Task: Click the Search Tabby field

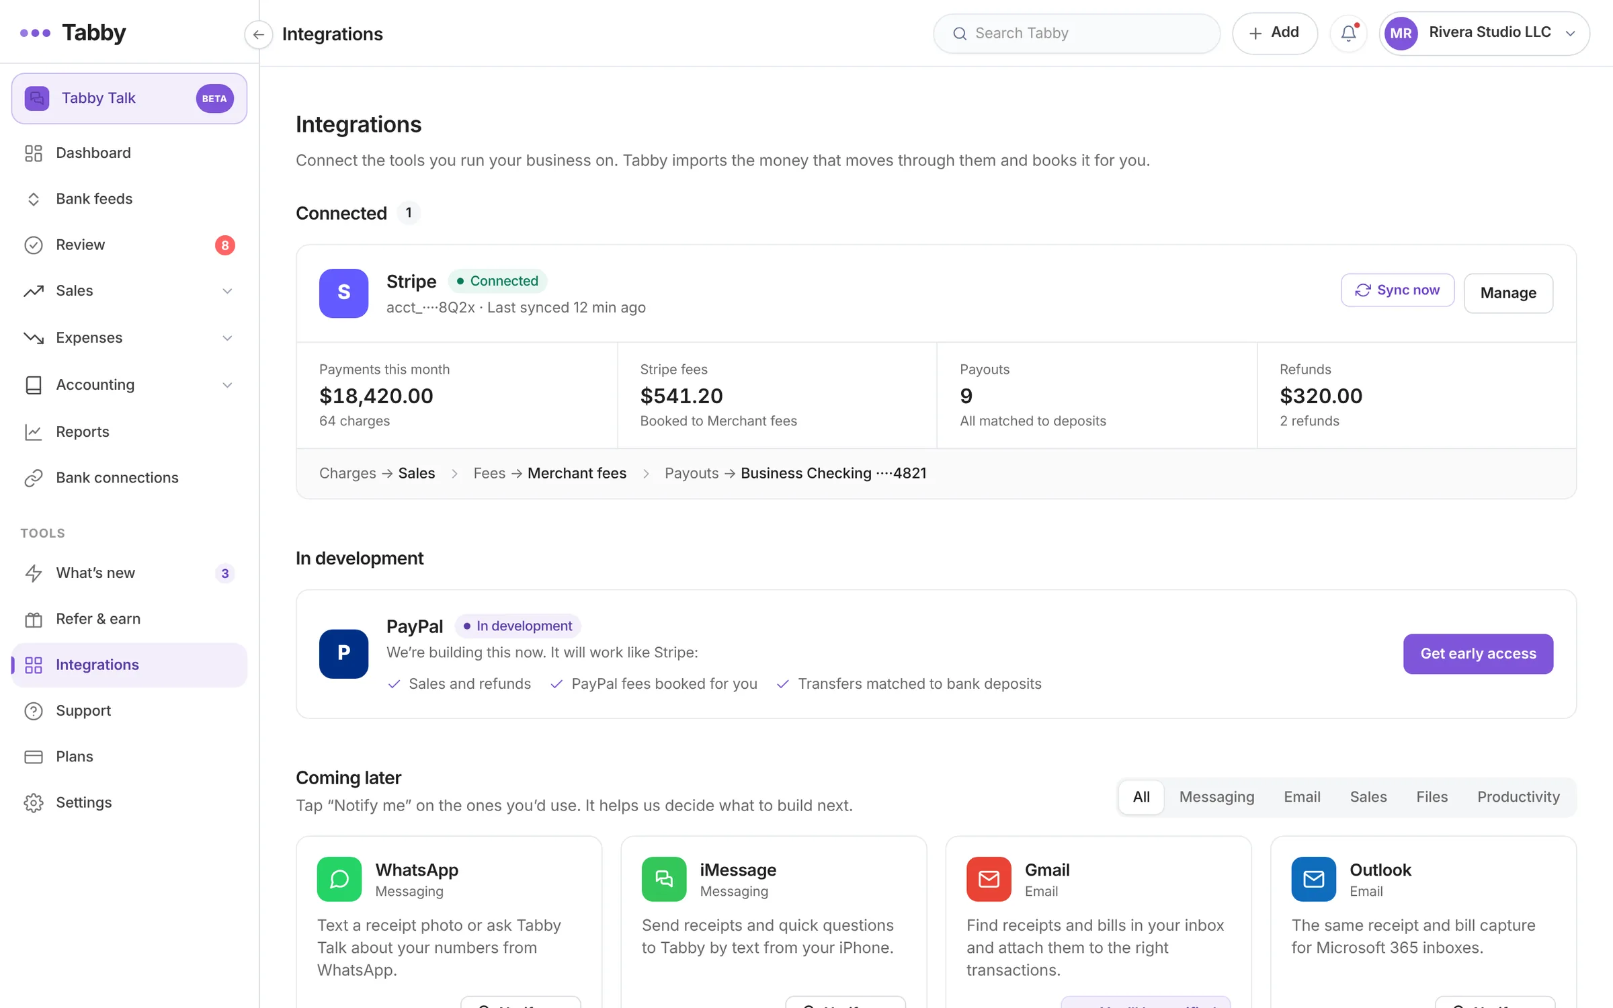Action: (1077, 34)
